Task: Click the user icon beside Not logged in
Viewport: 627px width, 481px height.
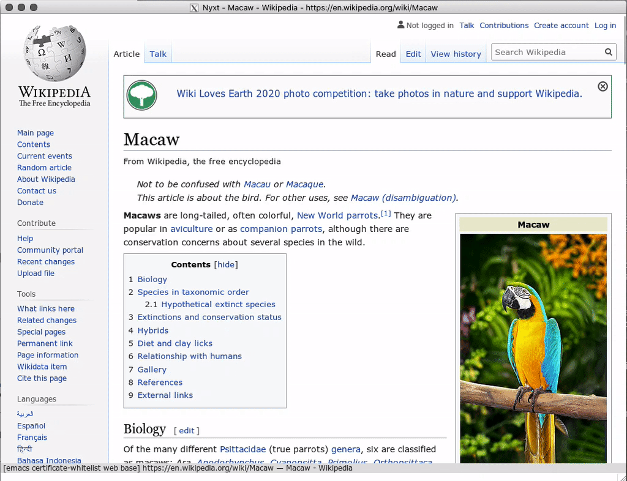Action: pos(400,24)
